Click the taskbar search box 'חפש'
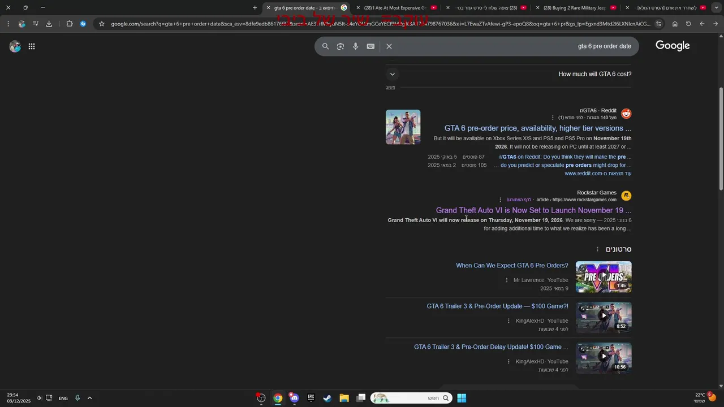 (411, 398)
